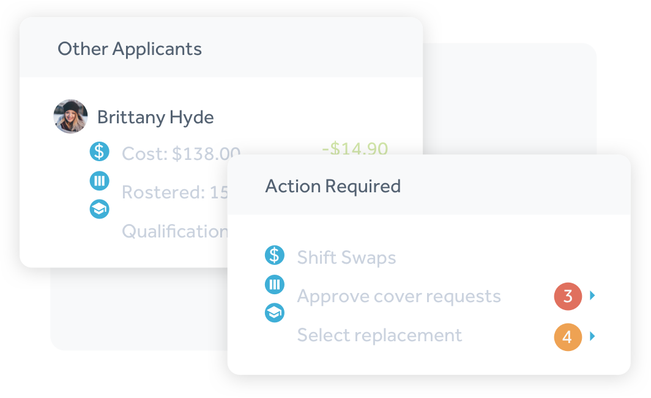Expand arrow next to Select replacement
The image size is (651, 398).
[x=592, y=336]
